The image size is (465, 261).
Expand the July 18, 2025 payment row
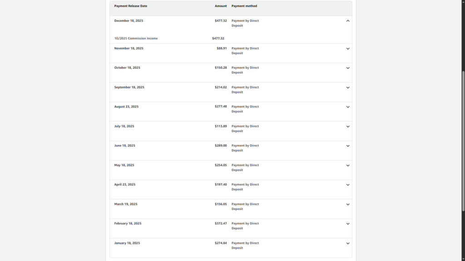coord(348,126)
